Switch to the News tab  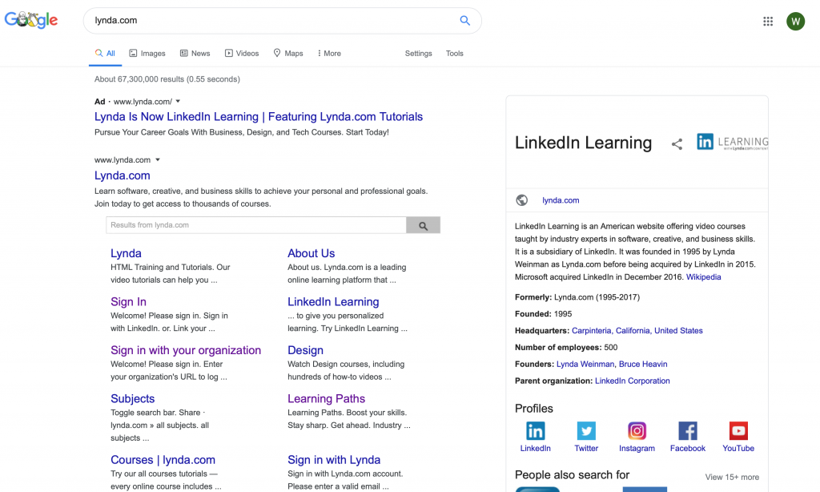tap(195, 54)
